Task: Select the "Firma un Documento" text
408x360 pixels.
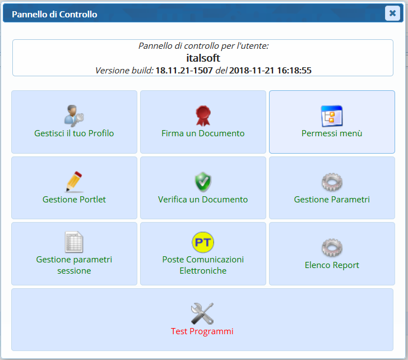Action: 203,133
